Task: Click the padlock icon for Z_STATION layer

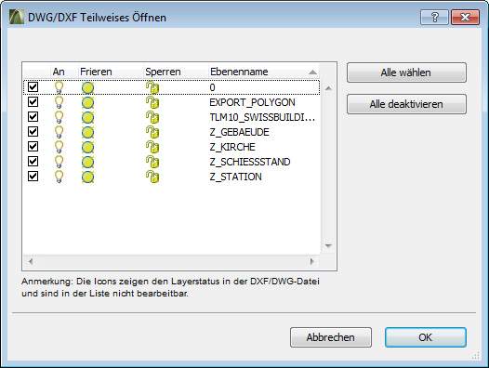Action: (152, 177)
